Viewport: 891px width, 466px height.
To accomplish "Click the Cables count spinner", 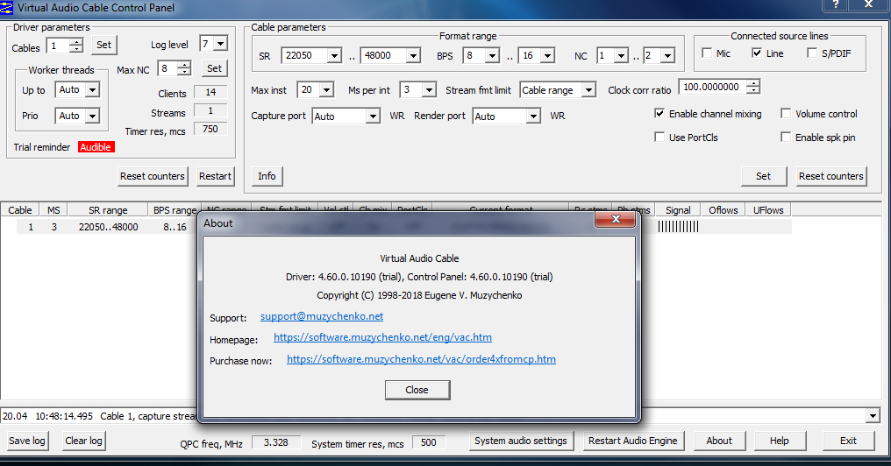I will coord(76,46).
